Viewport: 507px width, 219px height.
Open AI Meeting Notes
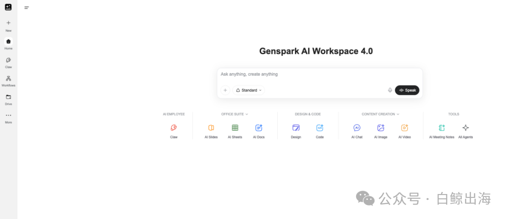[441, 131]
